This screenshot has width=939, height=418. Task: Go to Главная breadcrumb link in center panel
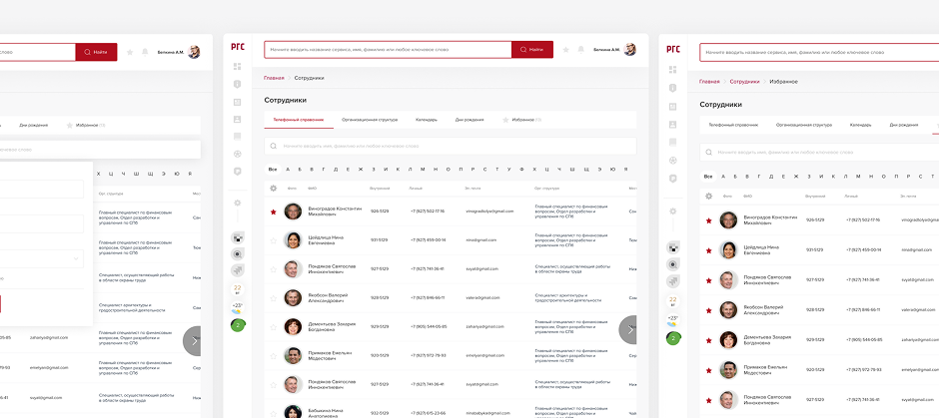[x=274, y=77]
